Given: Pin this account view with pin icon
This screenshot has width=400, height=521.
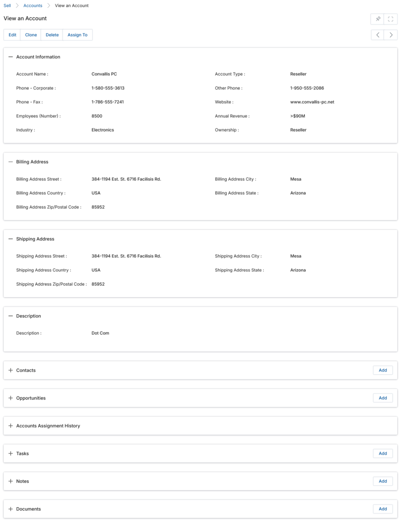Looking at the screenshot, I should tap(378, 19).
